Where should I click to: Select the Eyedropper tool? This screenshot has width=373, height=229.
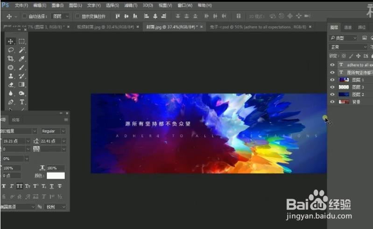[x=21, y=59]
